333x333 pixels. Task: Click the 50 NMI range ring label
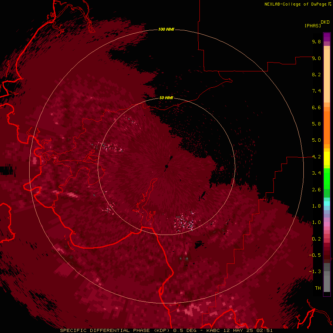pyautogui.click(x=166, y=98)
